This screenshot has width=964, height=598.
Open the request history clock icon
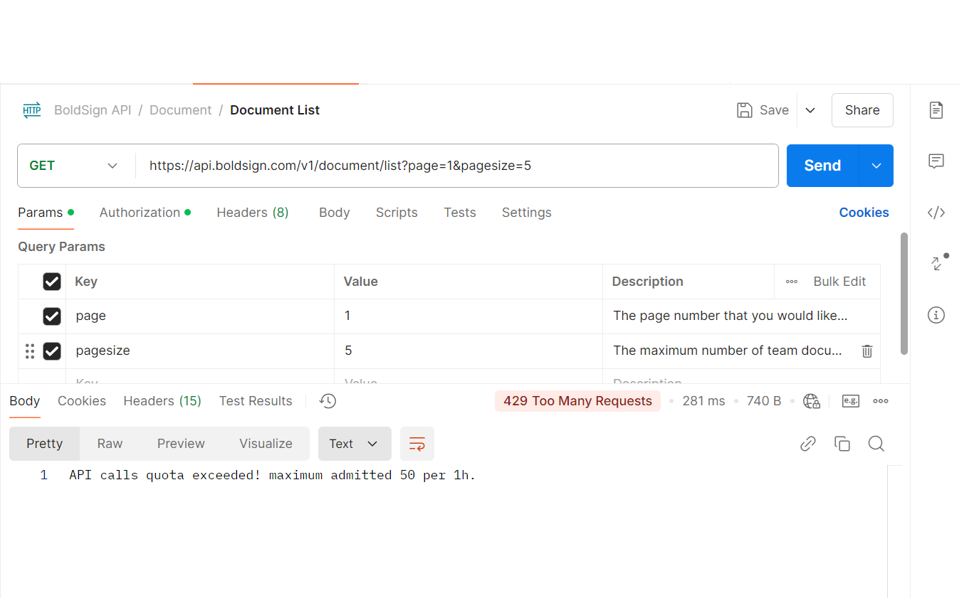click(327, 400)
